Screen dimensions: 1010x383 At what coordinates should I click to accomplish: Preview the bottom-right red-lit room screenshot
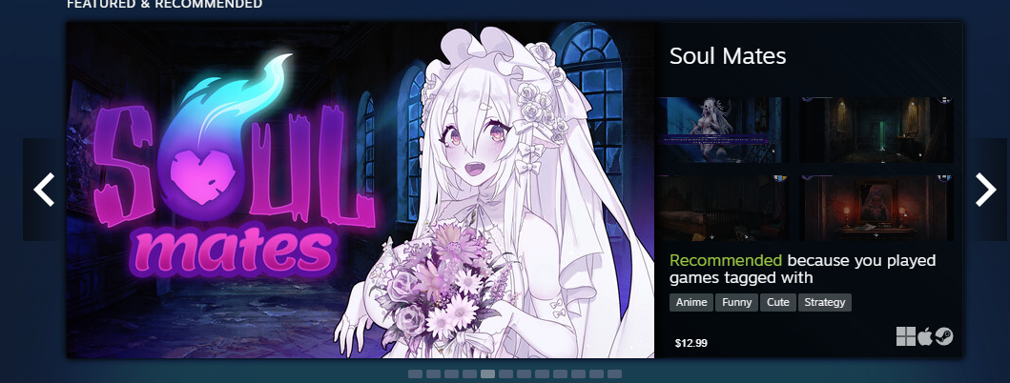(x=876, y=208)
